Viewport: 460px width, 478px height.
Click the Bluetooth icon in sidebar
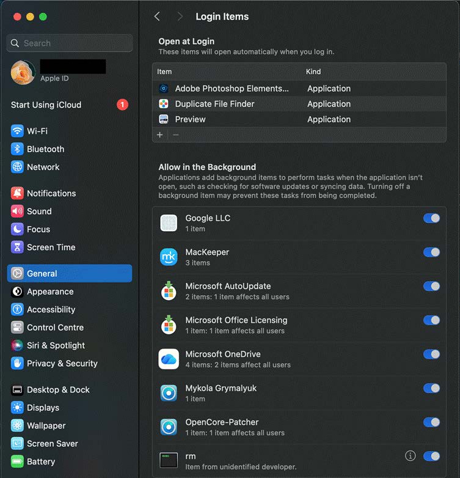(17, 149)
